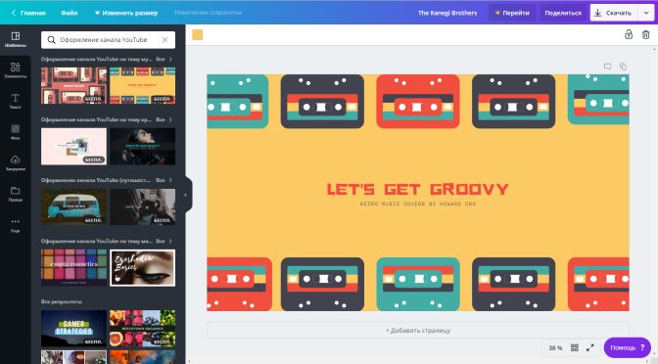
Task: Select the Gamer Strategies template
Action: [73, 329]
